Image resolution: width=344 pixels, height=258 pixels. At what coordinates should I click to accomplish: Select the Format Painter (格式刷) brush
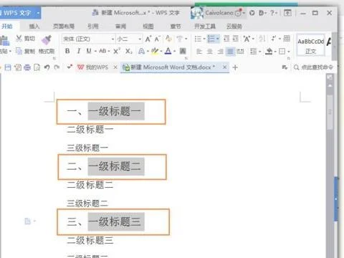tap(47, 45)
